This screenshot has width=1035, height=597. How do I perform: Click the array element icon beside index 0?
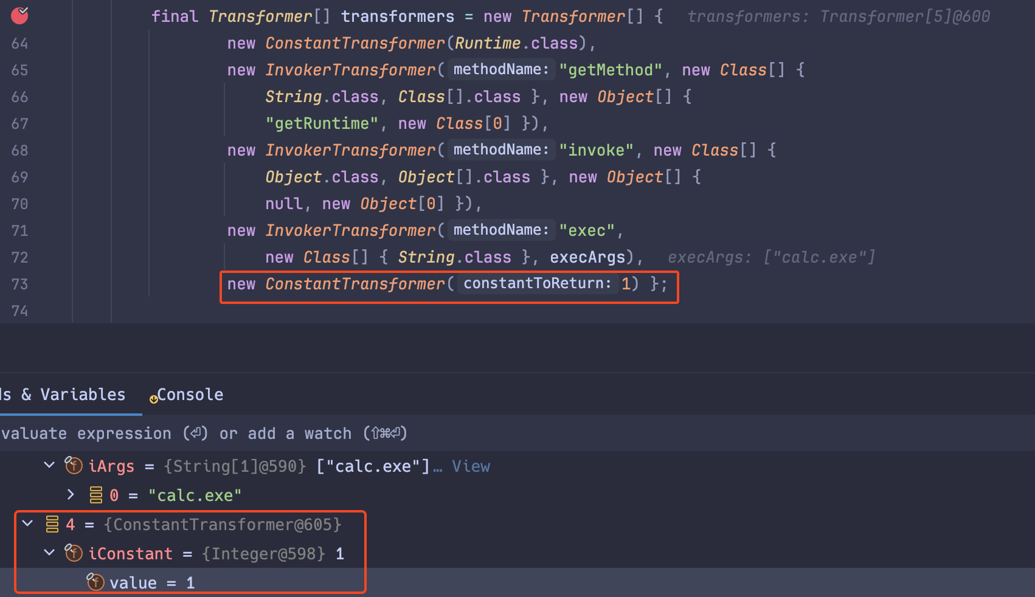(x=95, y=495)
